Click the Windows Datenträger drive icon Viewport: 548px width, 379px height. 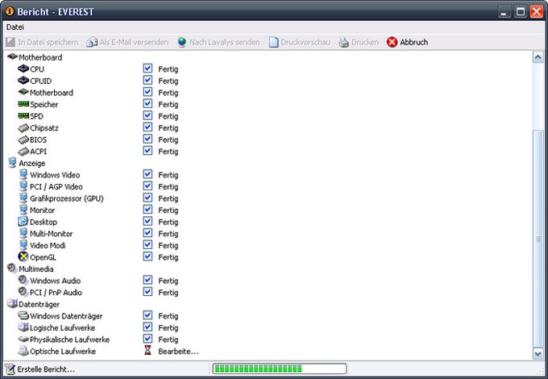pos(23,316)
